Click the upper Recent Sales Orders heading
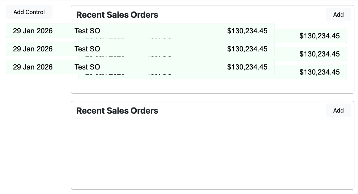The height and width of the screenshot is (194, 358). (x=117, y=15)
